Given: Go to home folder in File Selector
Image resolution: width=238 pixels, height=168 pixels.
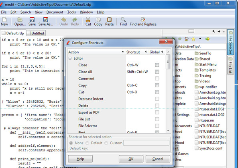Looking at the screenshot, I should (187, 39).
